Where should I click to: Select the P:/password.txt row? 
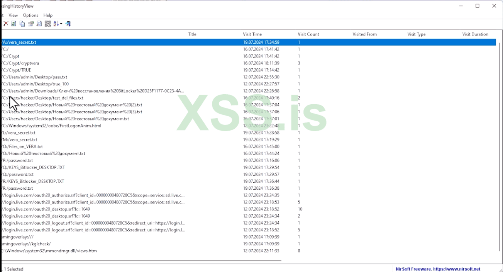pos(249,160)
